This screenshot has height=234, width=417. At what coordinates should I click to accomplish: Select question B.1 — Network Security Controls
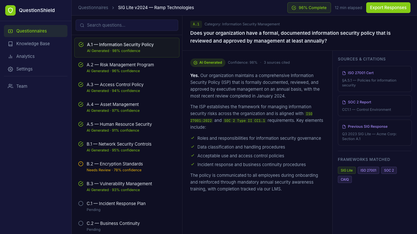(x=127, y=147)
